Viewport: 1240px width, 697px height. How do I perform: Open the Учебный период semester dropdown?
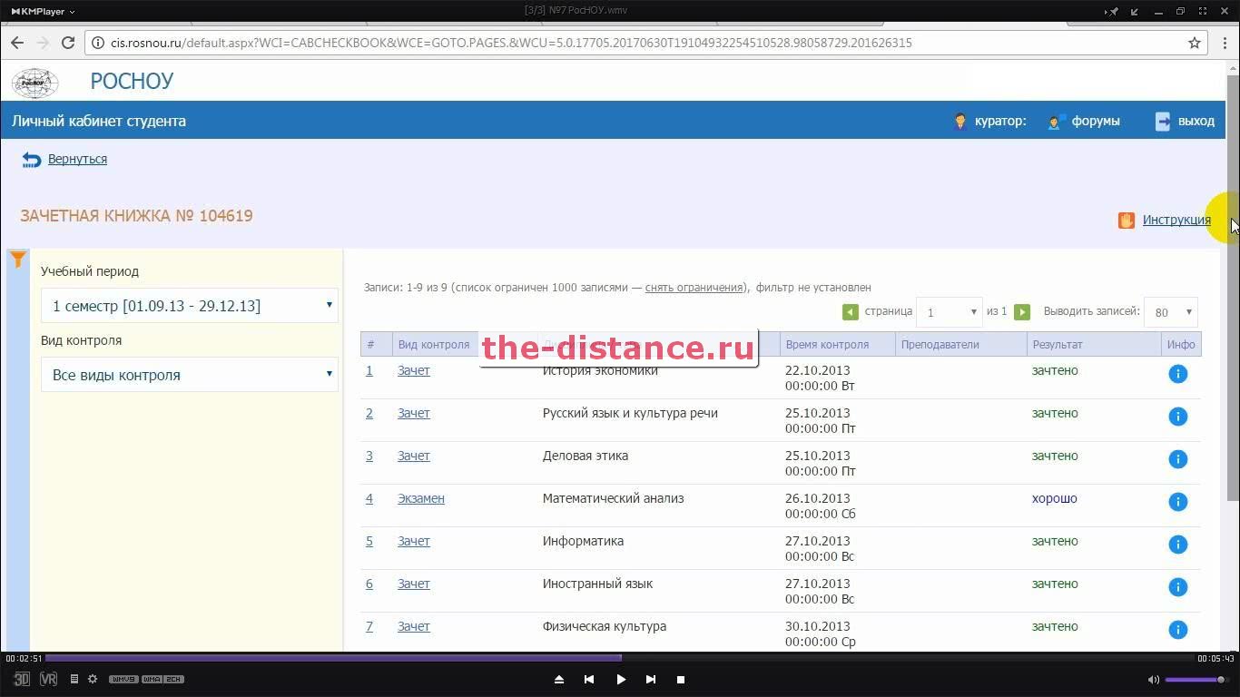click(x=190, y=306)
